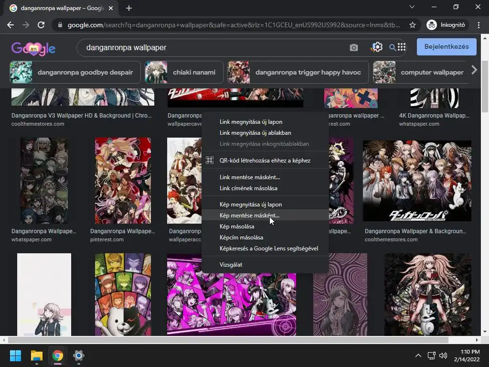489x367 pixels.
Task: Click the Chrome taskbar icon
Action: click(58, 356)
